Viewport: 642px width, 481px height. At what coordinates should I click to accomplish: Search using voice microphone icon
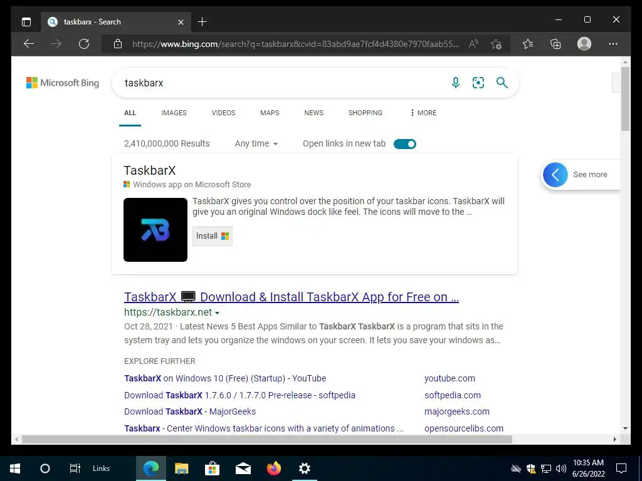coord(455,83)
